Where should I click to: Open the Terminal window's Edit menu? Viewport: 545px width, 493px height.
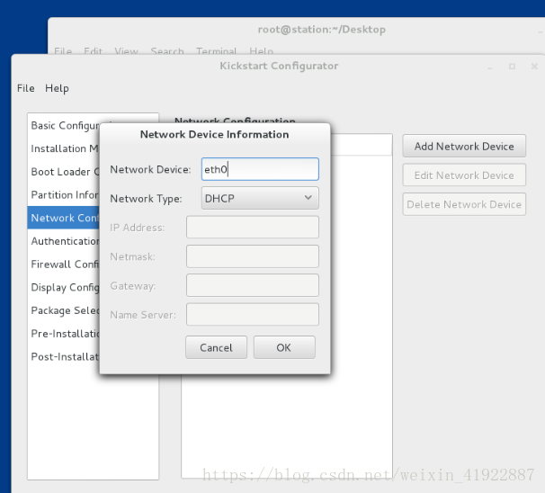pos(93,51)
